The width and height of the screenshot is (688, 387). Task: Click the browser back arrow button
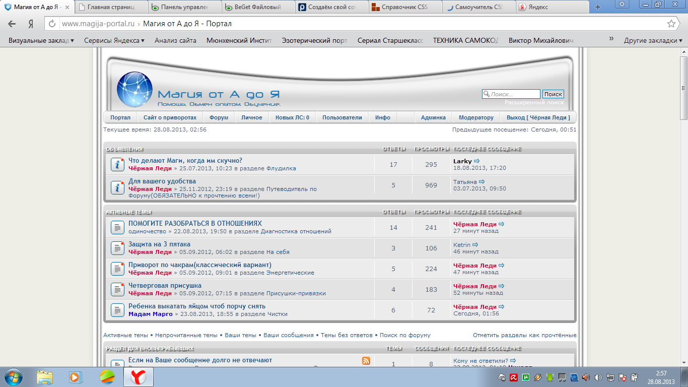(12, 24)
